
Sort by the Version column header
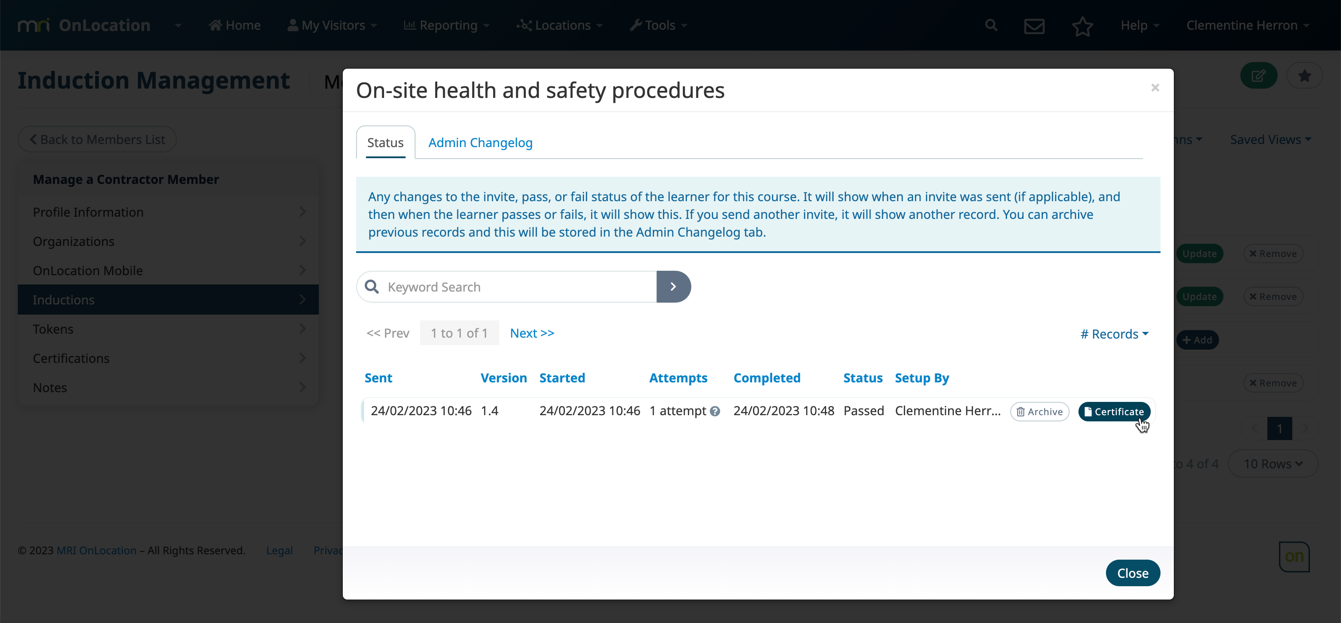503,378
